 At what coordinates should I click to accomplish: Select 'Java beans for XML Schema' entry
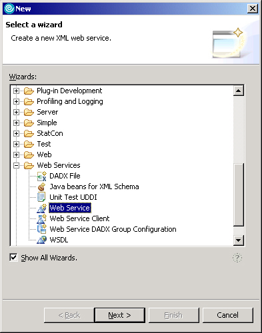pyautogui.click(x=94, y=186)
